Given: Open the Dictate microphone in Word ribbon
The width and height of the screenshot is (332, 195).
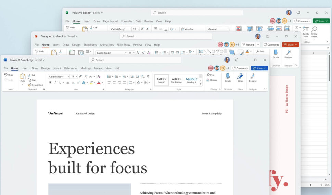Looking at the screenshot, I should [228, 78].
